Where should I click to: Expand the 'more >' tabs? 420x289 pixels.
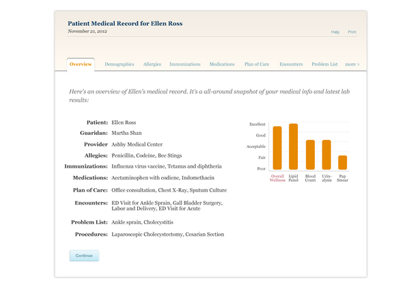coord(352,64)
